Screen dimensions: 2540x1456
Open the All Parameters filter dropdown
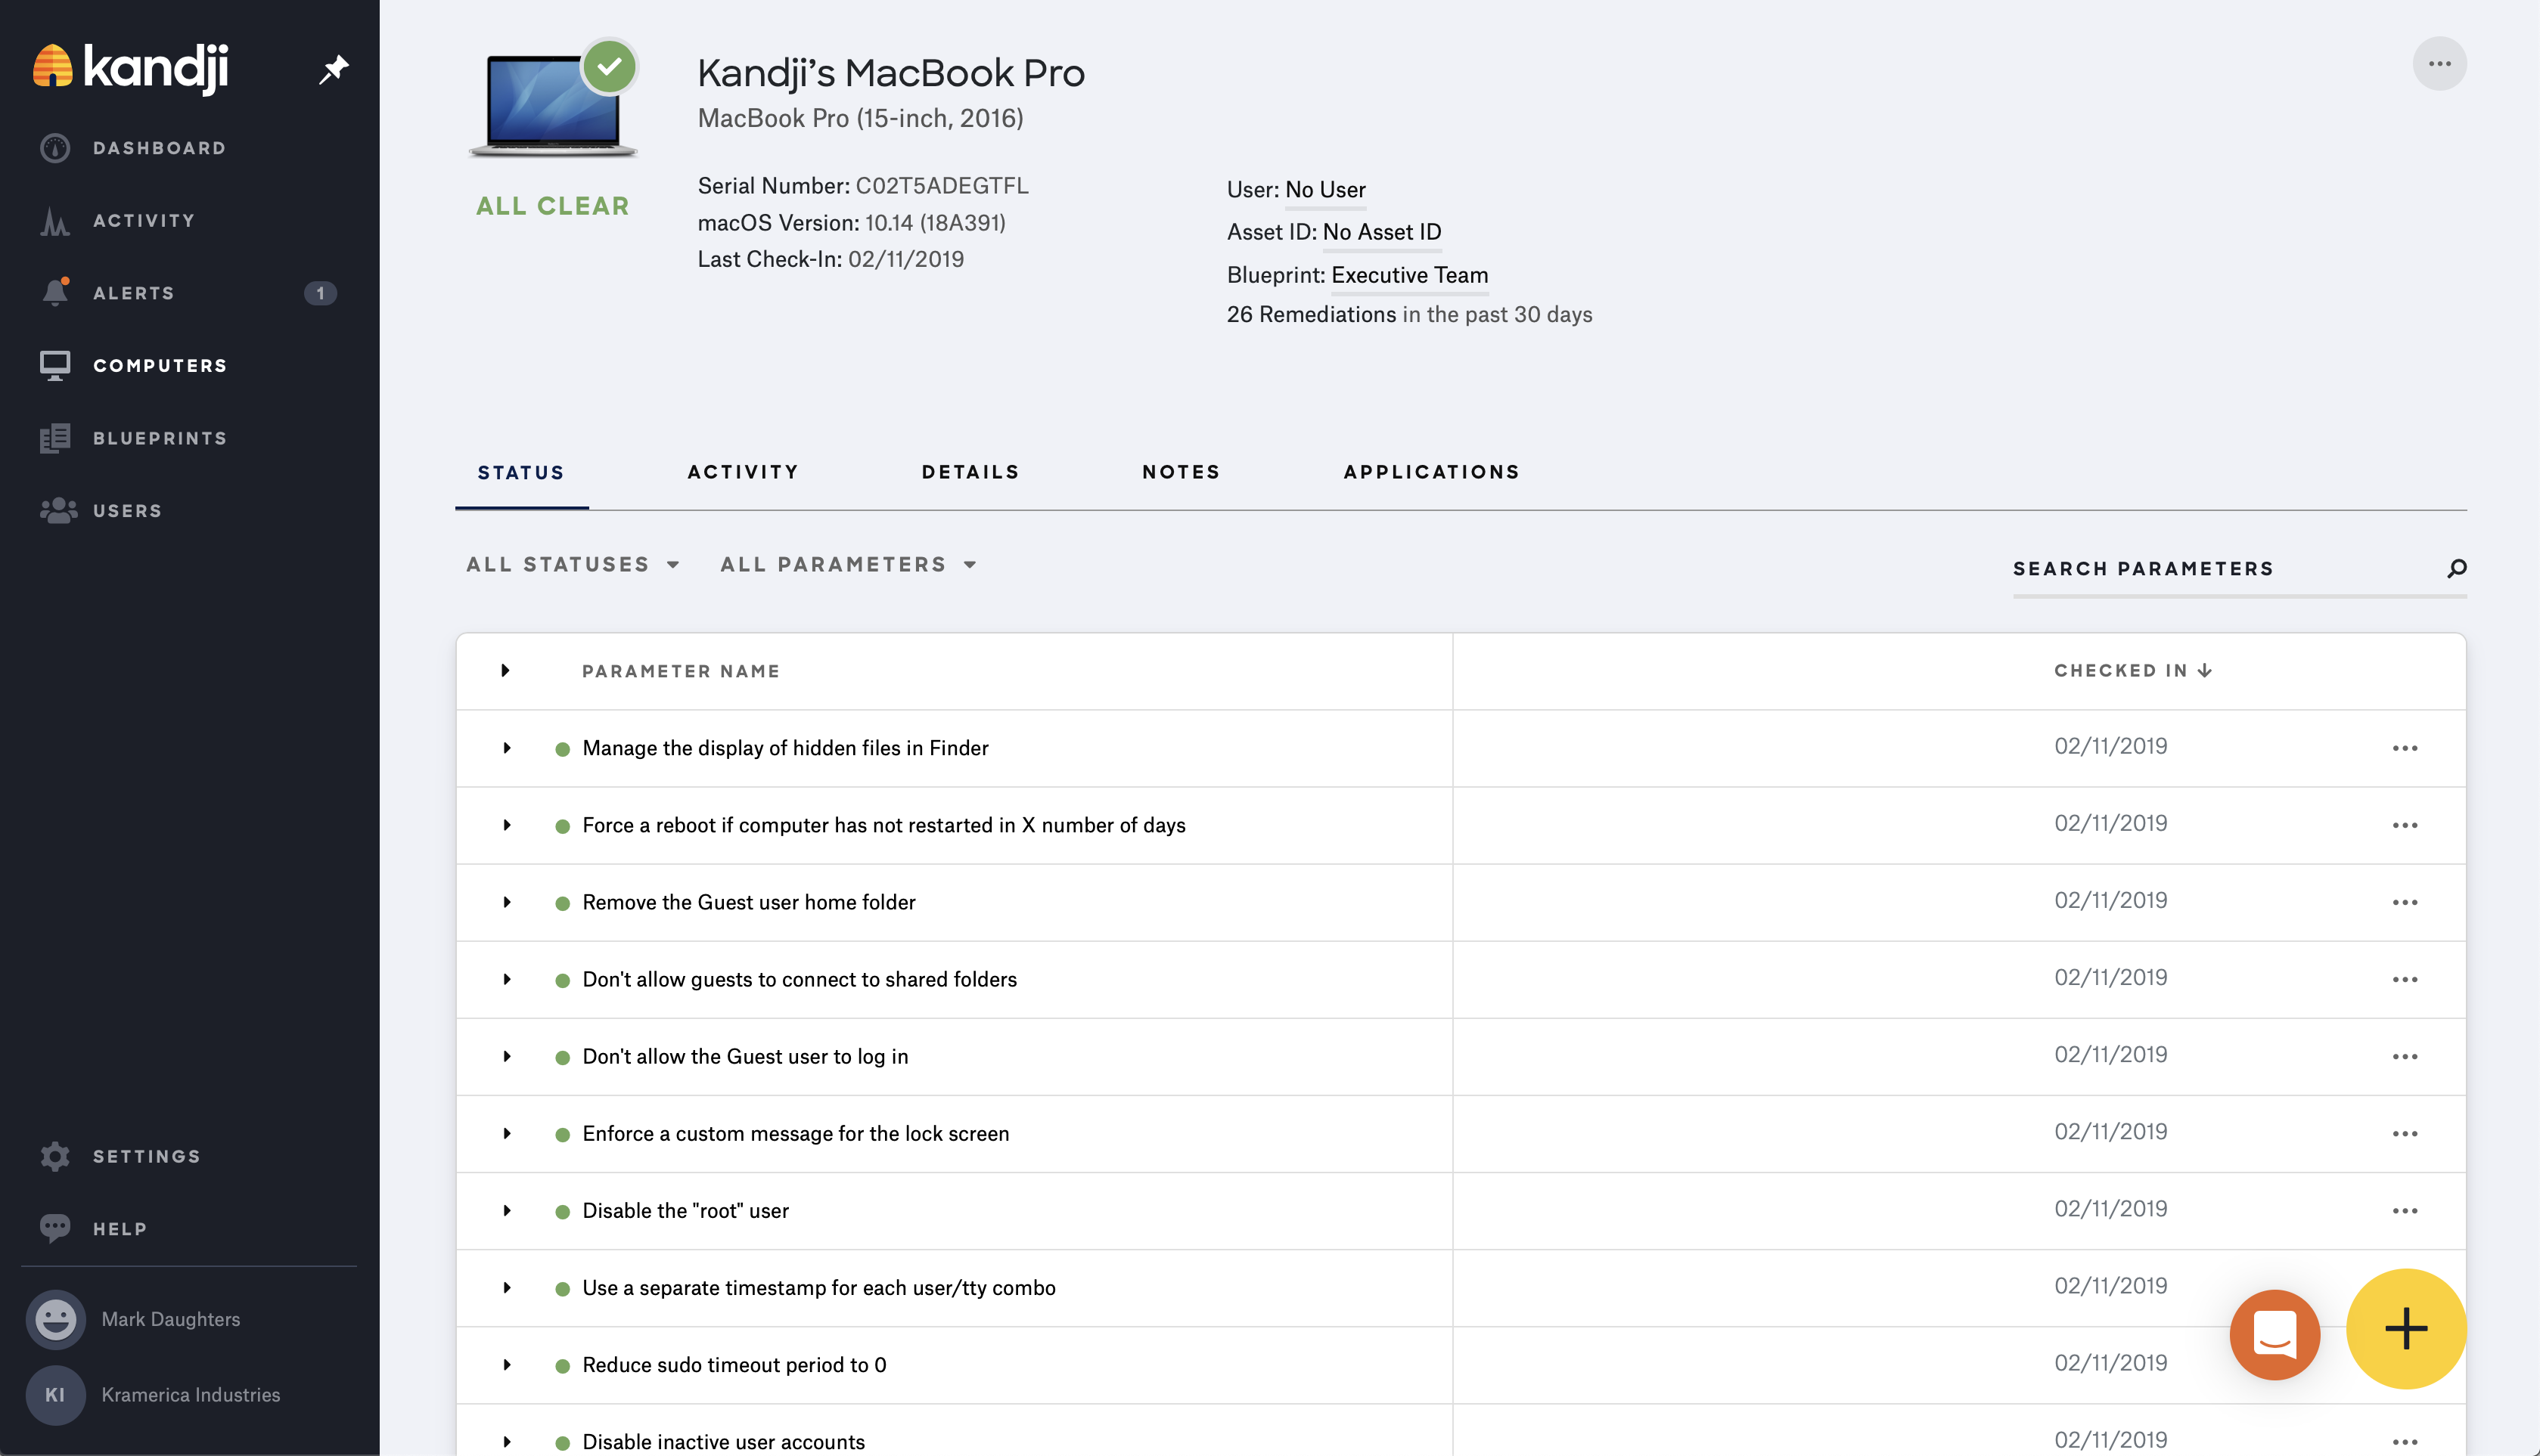click(847, 565)
